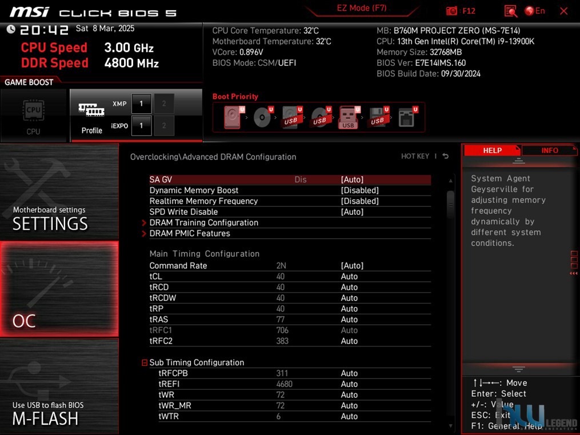
Task: Click the Main Timing Configuration heading
Action: [x=205, y=254]
